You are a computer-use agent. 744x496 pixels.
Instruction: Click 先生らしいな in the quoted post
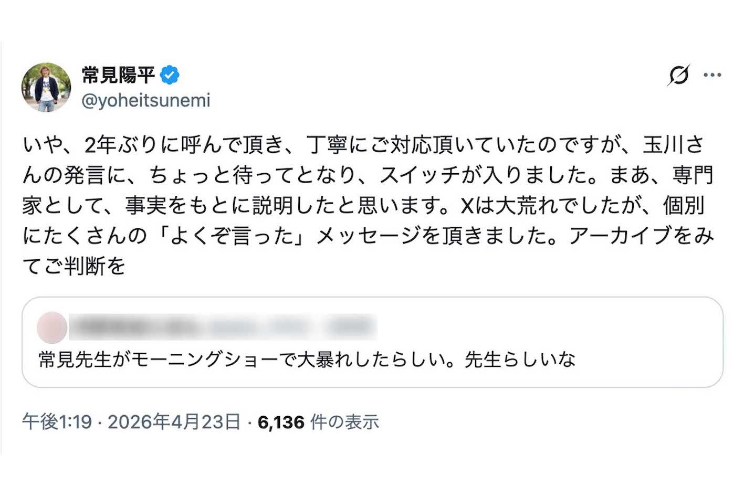coord(520,360)
